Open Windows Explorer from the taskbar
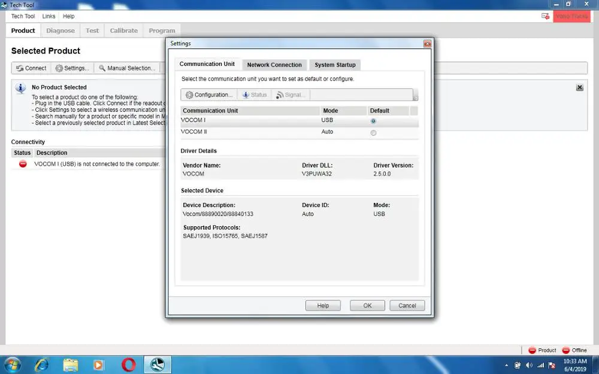 coord(70,365)
